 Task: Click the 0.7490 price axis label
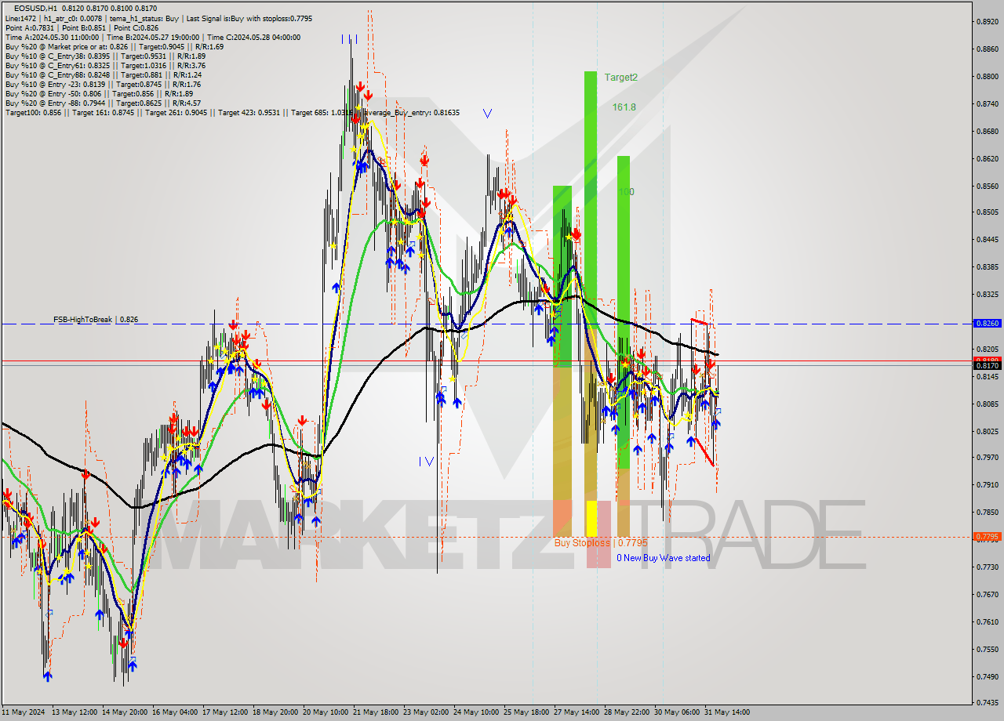(x=986, y=677)
